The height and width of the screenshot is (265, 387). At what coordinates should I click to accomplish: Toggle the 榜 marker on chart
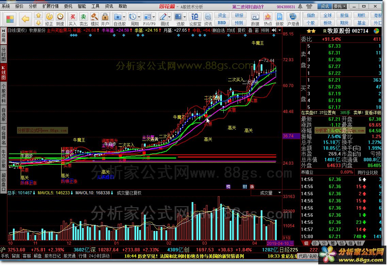pyautogui.click(x=228, y=187)
